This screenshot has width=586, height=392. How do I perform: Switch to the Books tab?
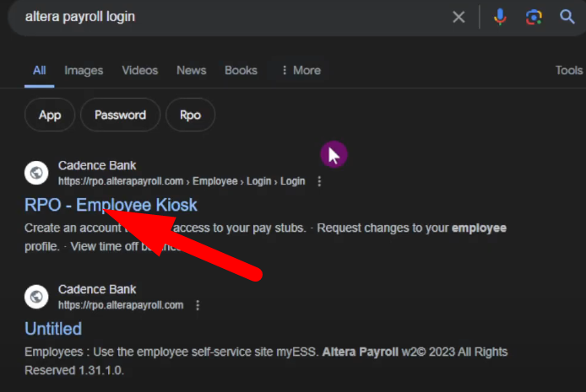[241, 71]
